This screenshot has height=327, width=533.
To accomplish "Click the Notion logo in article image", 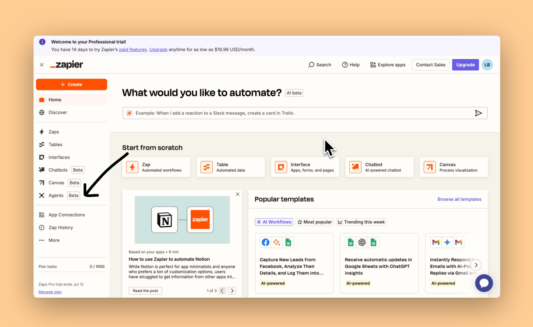I will [165, 220].
